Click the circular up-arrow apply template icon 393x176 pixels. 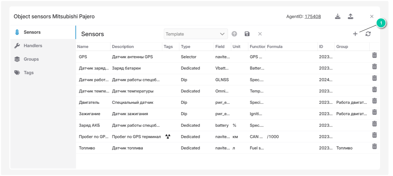234,34
